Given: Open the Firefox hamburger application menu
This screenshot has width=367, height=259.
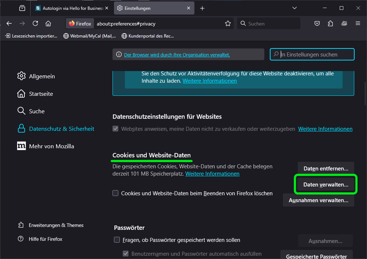Looking at the screenshot, I should 358,24.
